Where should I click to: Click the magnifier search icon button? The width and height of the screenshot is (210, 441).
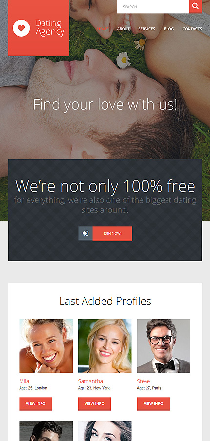pyautogui.click(x=195, y=6)
